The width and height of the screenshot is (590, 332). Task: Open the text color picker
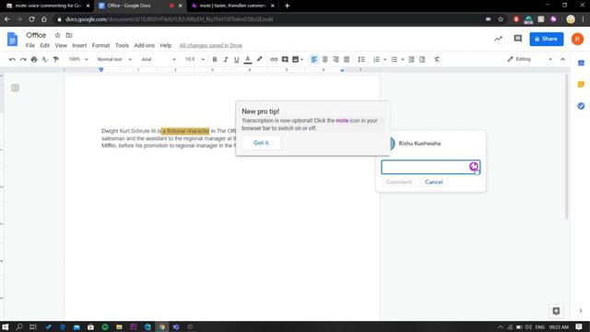[x=248, y=59]
